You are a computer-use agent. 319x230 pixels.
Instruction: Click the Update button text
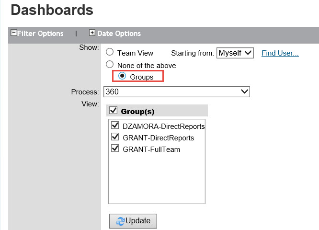click(138, 220)
